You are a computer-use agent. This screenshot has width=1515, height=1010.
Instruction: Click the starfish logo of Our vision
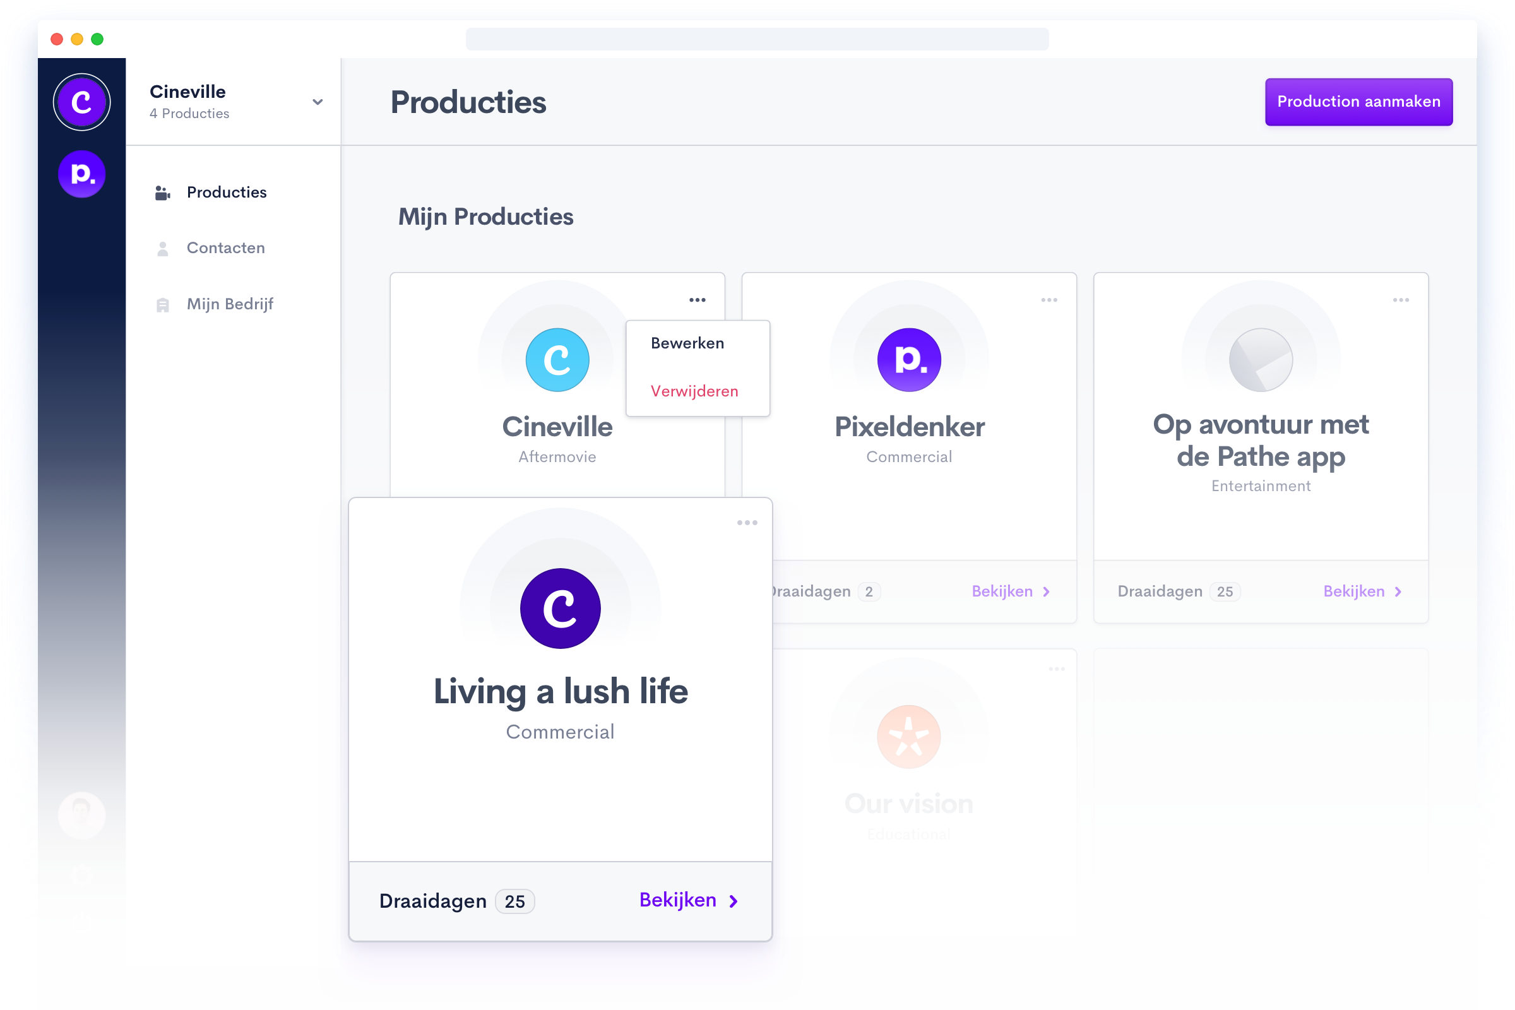click(909, 736)
